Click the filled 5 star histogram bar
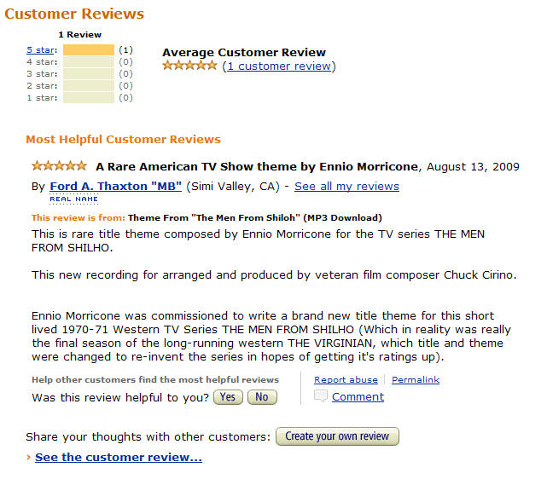547x479 pixels. pyautogui.click(x=89, y=49)
